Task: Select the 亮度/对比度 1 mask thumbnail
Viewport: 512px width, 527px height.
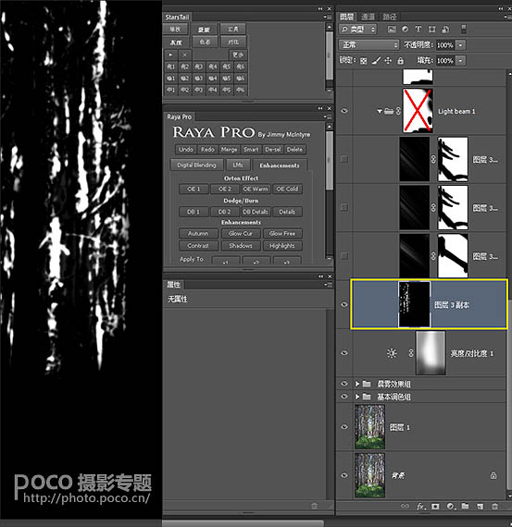Action: coord(431,353)
